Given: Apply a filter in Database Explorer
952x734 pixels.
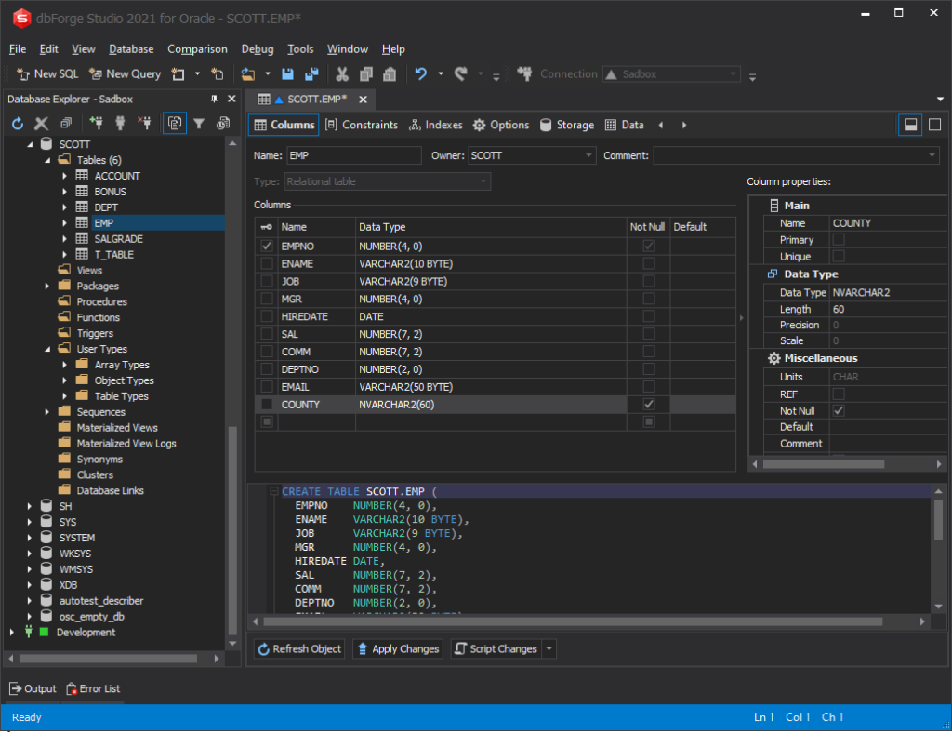Looking at the screenshot, I should (x=199, y=123).
